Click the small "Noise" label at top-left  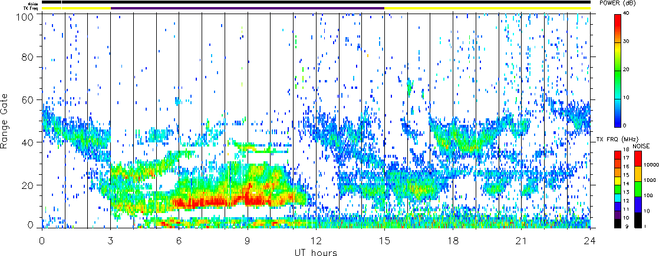pos(34,4)
